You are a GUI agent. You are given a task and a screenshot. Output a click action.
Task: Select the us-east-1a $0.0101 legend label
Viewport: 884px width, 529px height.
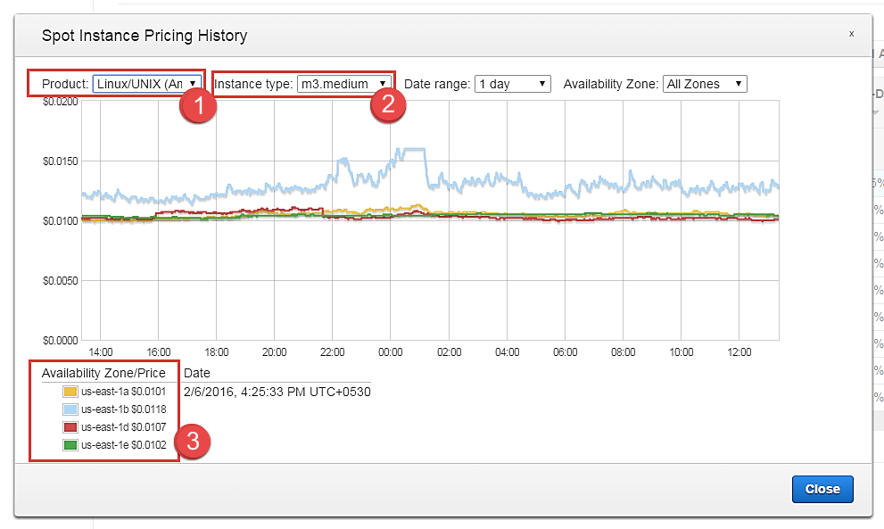pos(123,392)
